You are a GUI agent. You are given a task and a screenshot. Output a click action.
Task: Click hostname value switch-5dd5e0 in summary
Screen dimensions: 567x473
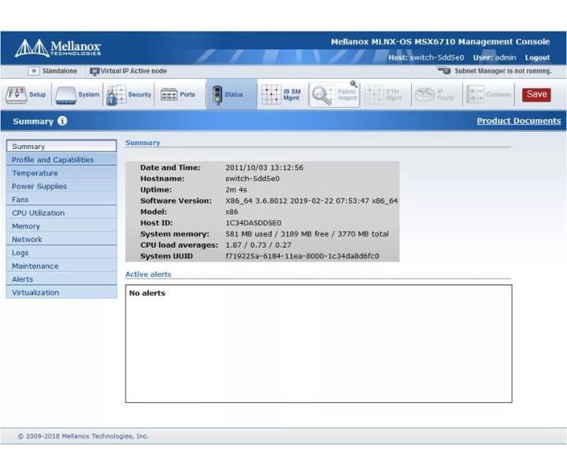[253, 178]
